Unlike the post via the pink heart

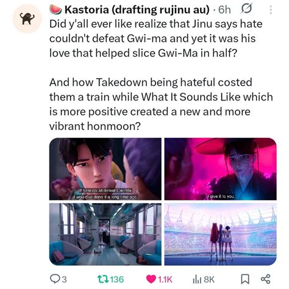point(151,279)
